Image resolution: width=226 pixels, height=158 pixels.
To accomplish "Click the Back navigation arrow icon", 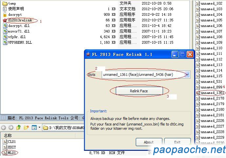I will coord(4,127).
